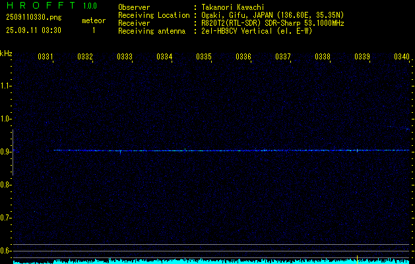Click observer name Takanori Kawachi
The height and width of the screenshot is (264, 415).
click(x=233, y=7)
